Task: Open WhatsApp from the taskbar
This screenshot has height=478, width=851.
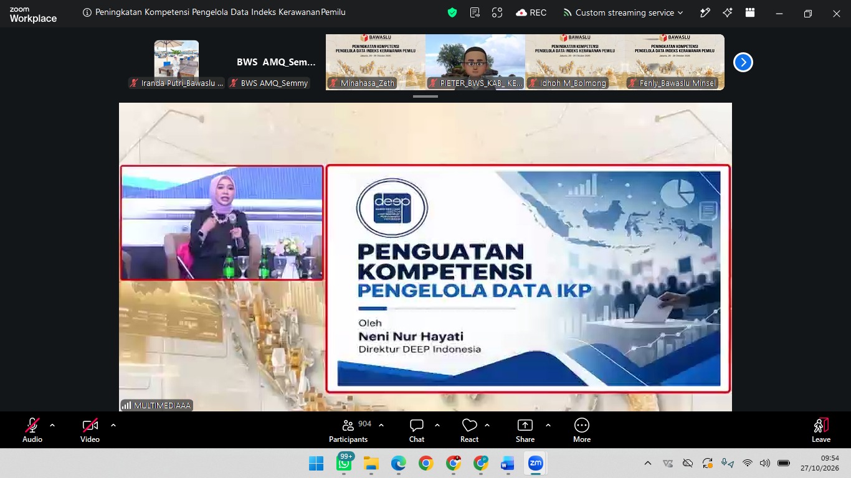Action: (x=344, y=463)
